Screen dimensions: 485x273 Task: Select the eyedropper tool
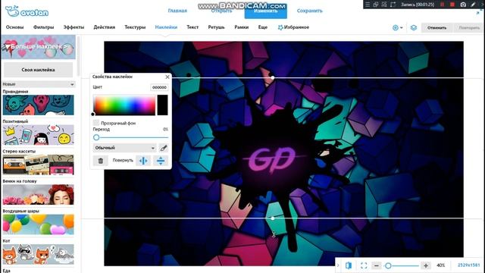164,148
